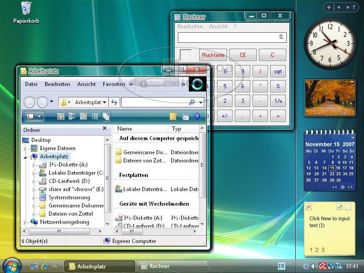Click the green checkmark icon on sticky note
Image resolution: width=364 pixels, height=273 pixels.
click(339, 207)
